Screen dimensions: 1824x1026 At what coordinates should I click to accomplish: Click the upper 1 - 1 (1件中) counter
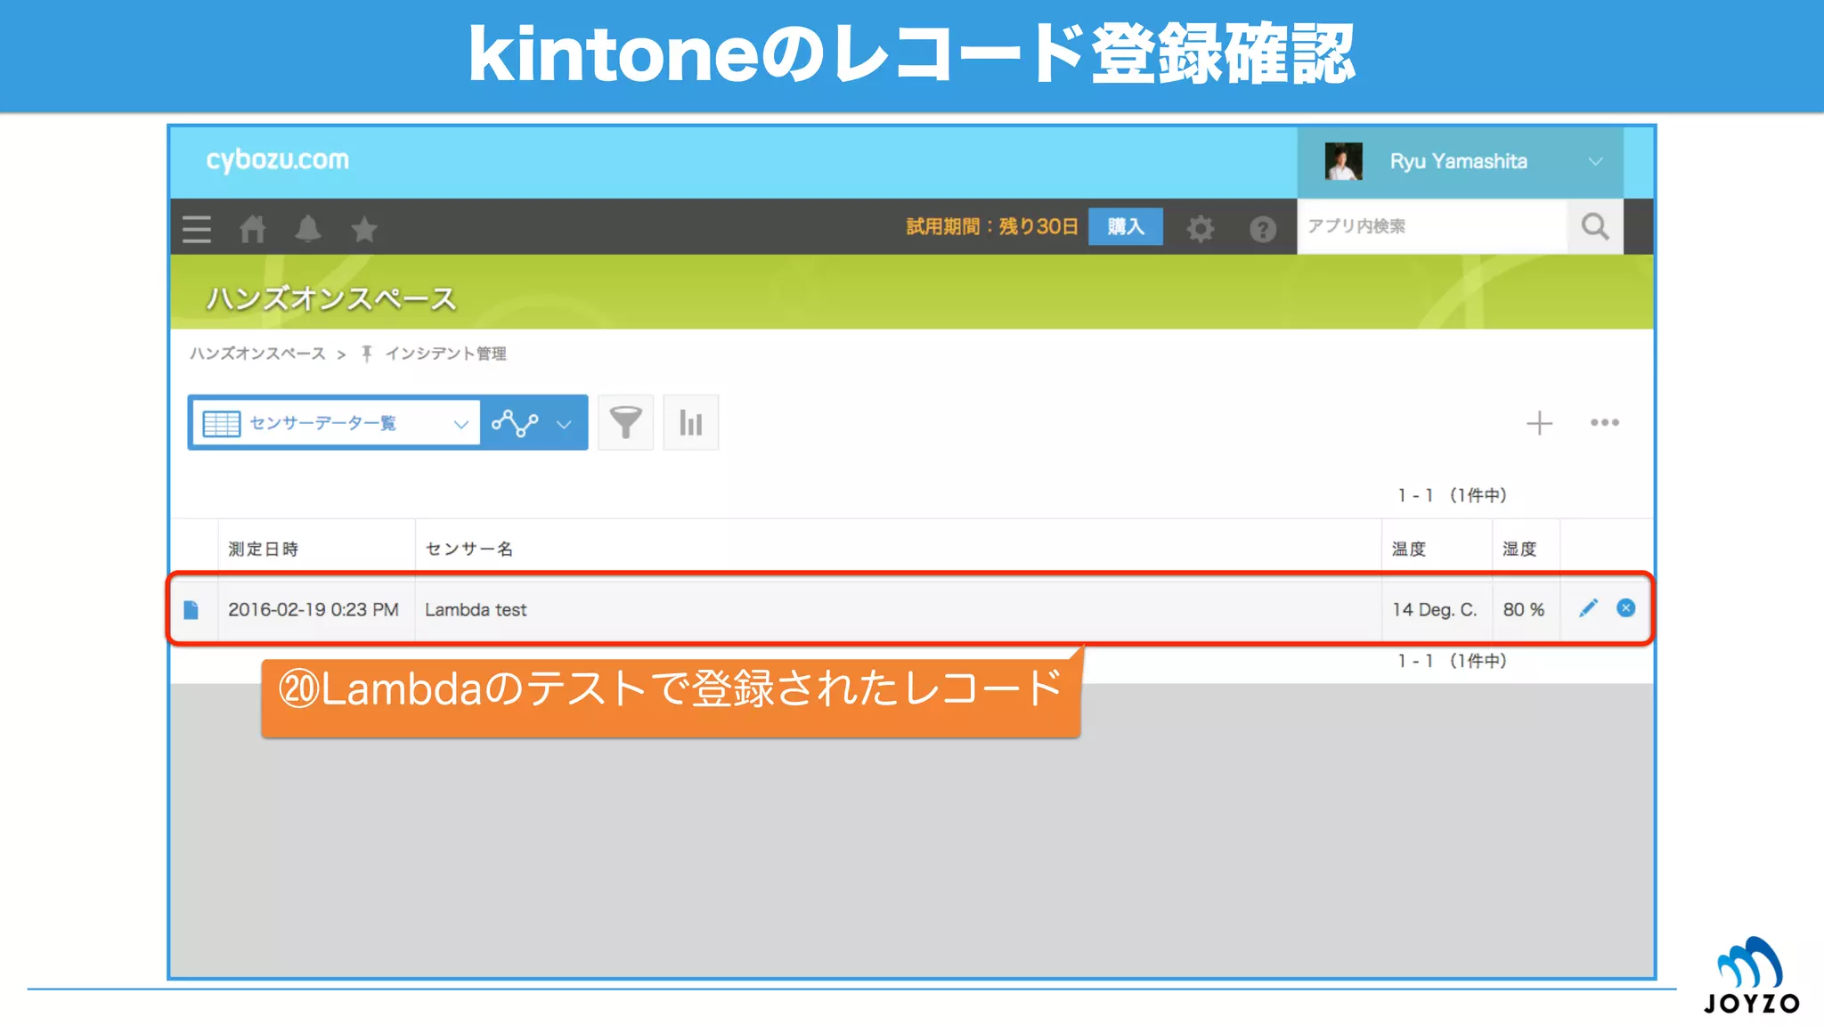click(1452, 495)
